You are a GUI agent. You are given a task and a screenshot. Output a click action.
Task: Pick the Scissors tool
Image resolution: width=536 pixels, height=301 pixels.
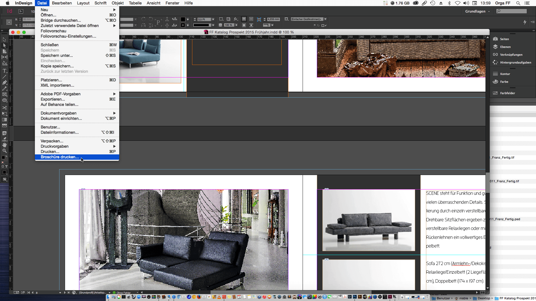[4, 108]
